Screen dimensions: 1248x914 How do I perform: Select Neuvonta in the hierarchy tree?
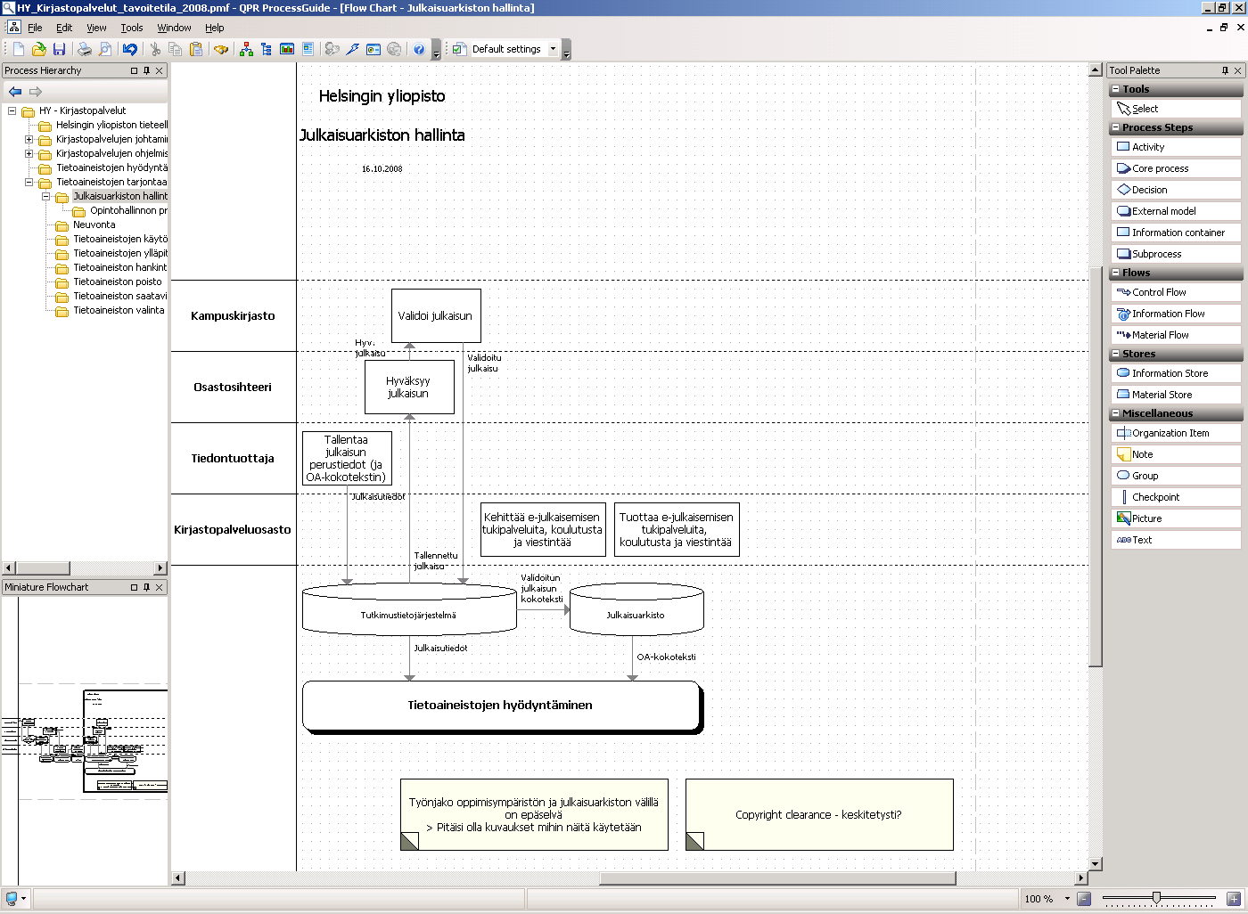tap(94, 224)
